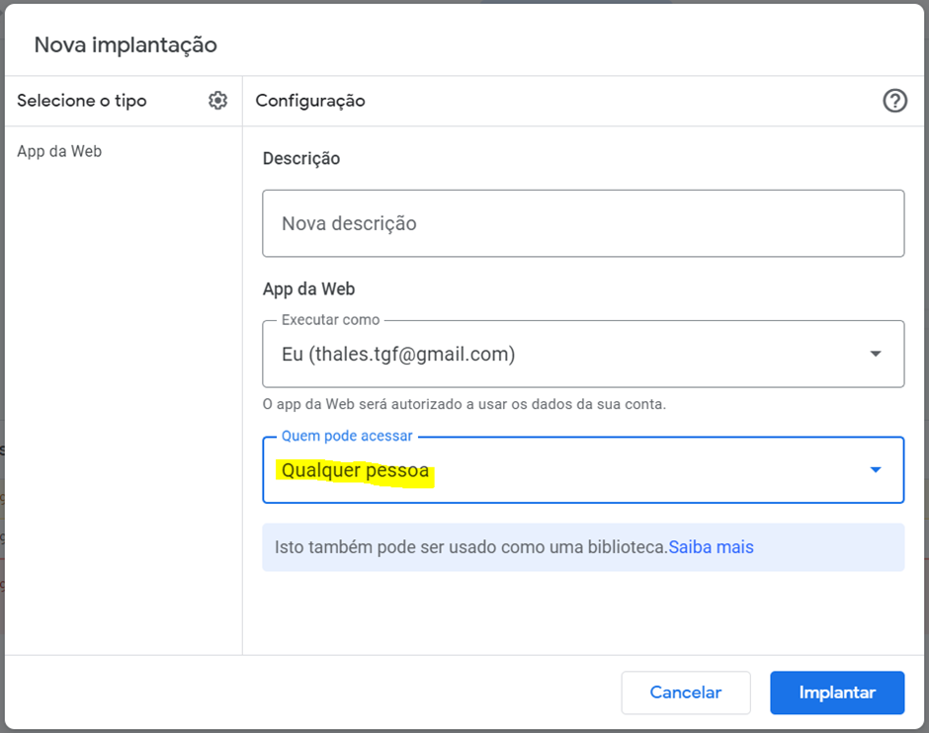Expand the Quem pode acessar dropdown arrow
Image resolution: width=929 pixels, height=733 pixels.
click(x=875, y=469)
